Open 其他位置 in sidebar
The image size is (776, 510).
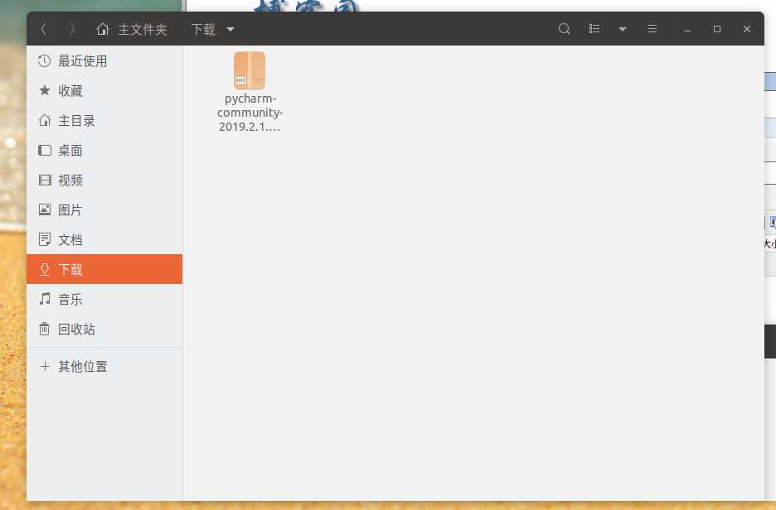tap(104, 366)
